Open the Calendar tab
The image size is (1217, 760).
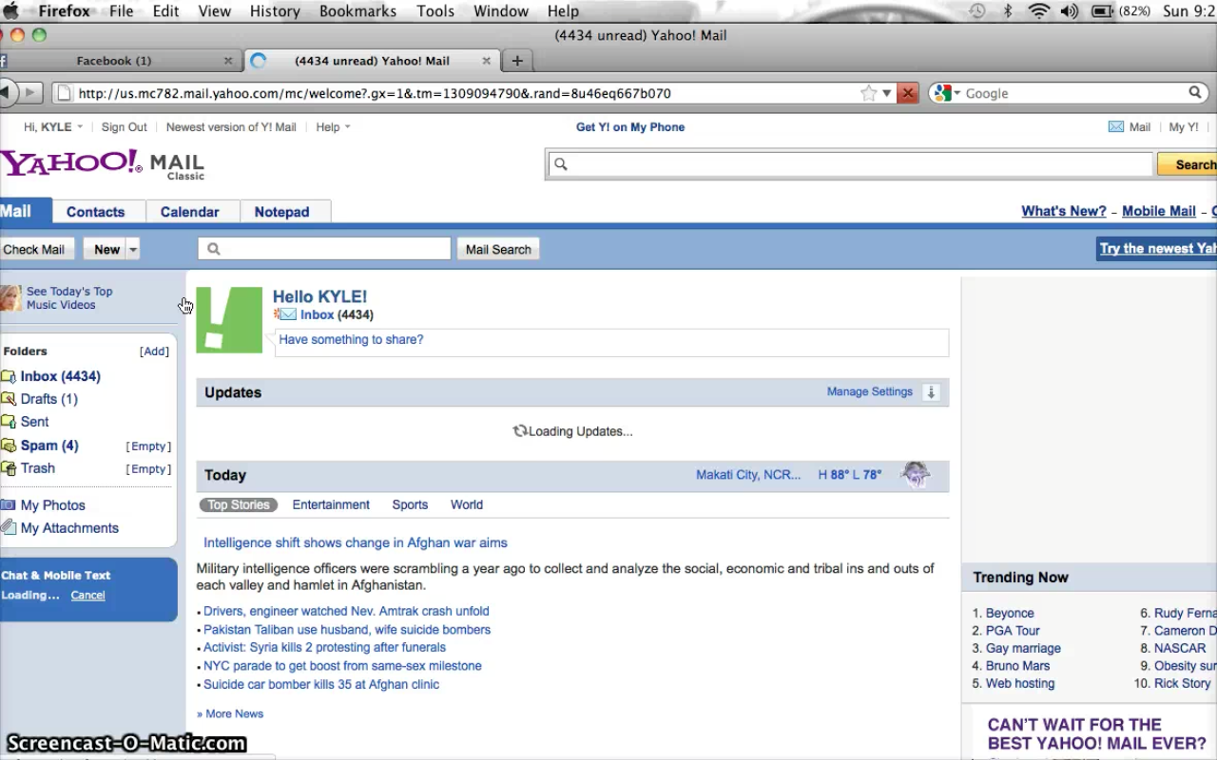pos(190,212)
